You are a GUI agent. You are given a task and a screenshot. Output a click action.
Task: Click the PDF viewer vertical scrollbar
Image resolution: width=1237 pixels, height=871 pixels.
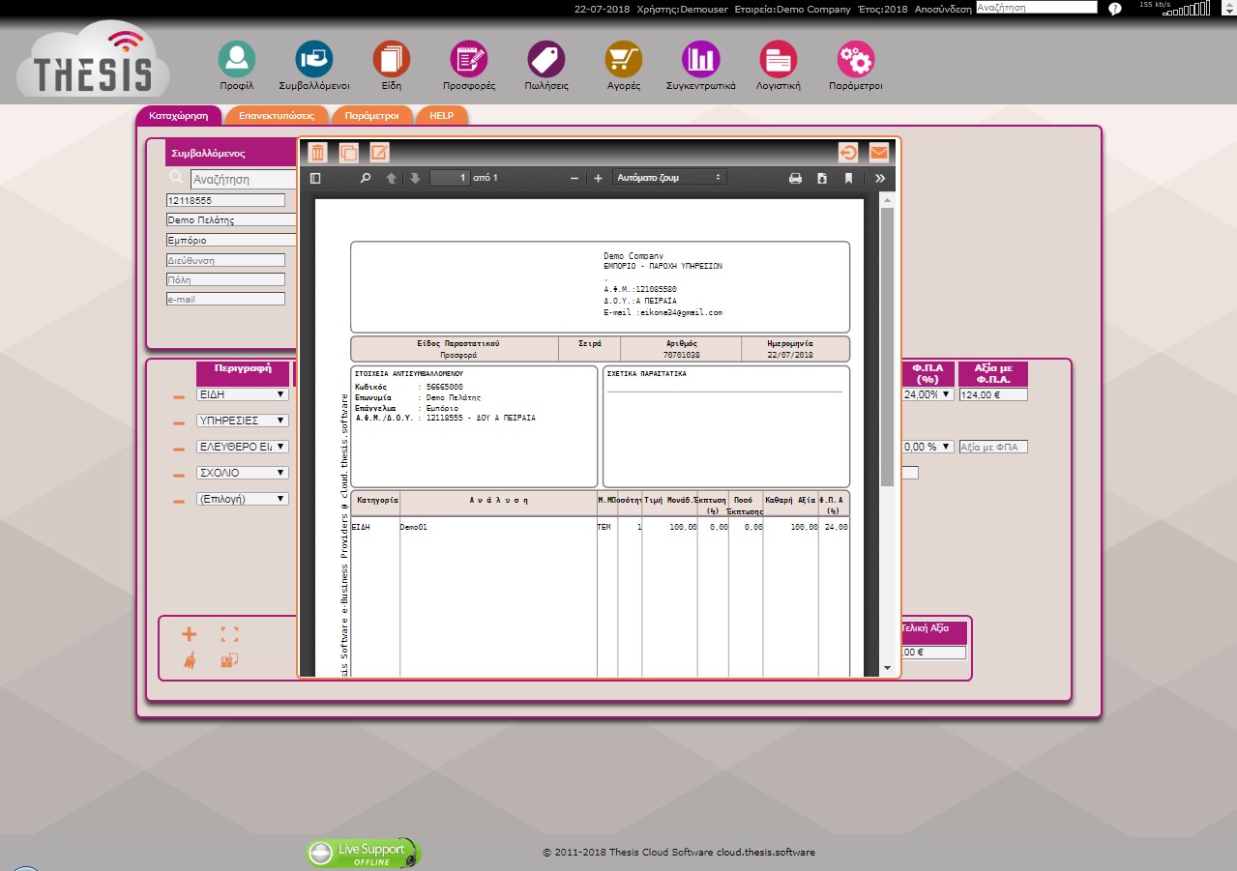pyautogui.click(x=887, y=348)
